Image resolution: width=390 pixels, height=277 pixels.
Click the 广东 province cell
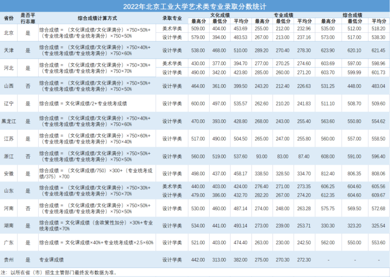click(9, 243)
